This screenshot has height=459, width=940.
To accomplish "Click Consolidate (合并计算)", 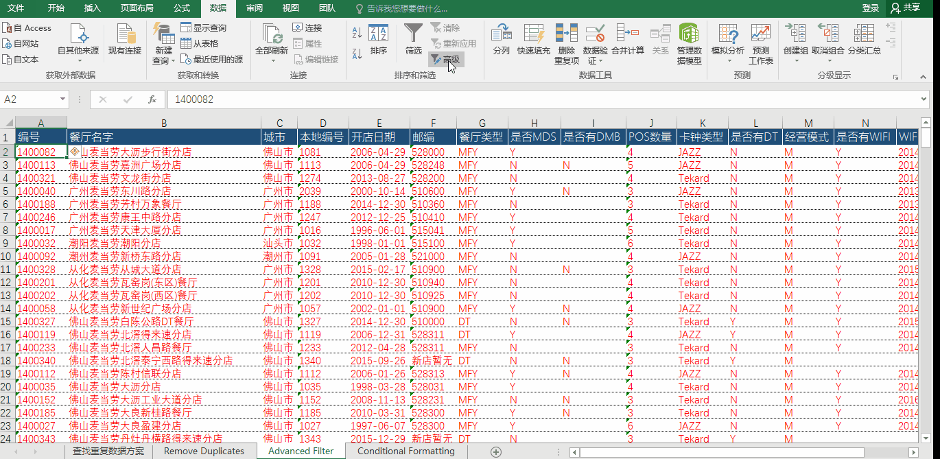I will click(x=627, y=40).
